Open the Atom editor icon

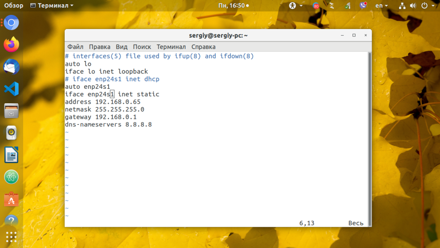pos(12,177)
